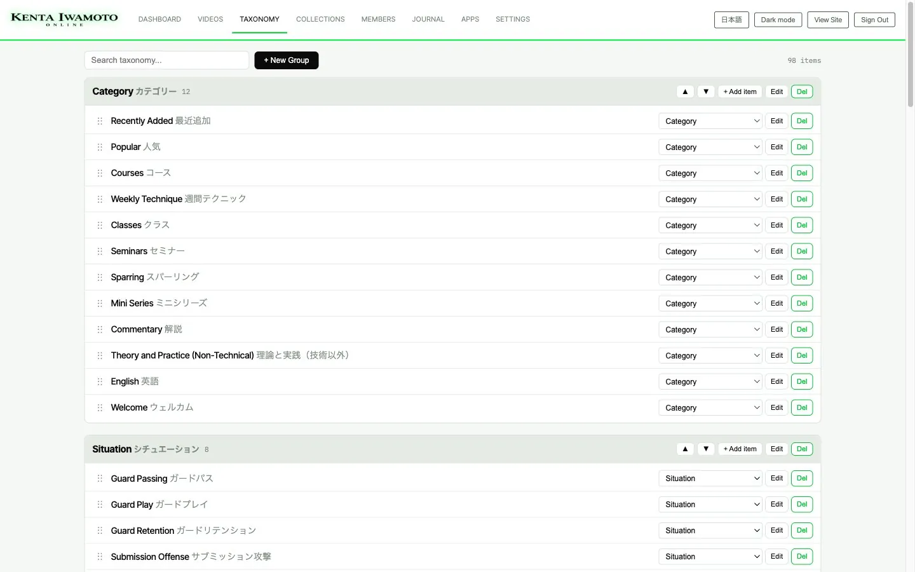Open group dropdown for Recently Added
This screenshot has width=915, height=572.
point(710,121)
